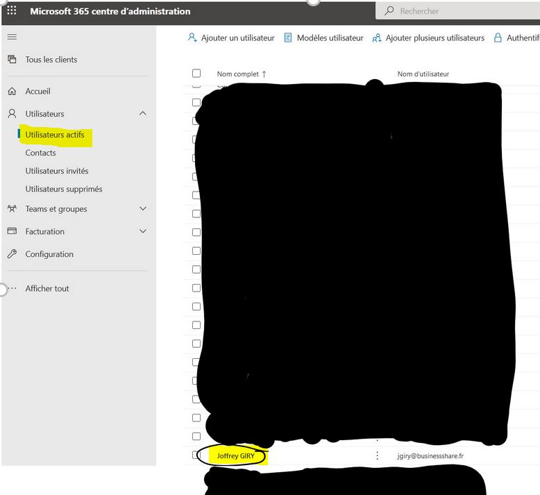Open the app launcher waffle icon
540x495 pixels.
coord(12,10)
